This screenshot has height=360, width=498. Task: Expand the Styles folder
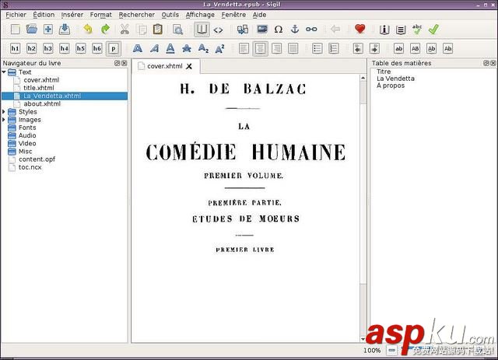pos(3,112)
